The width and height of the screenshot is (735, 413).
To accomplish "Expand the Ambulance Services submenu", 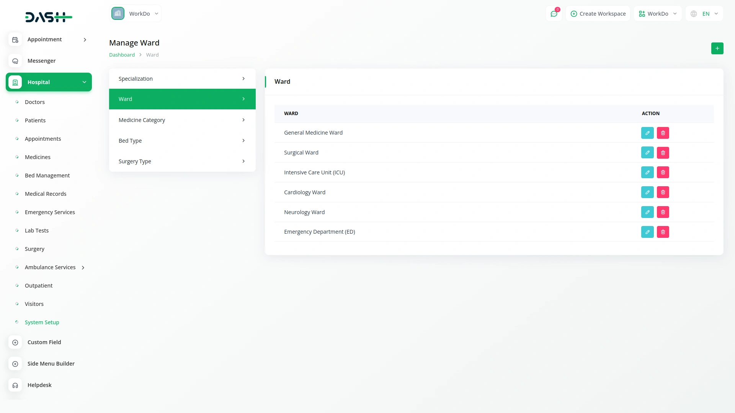I will click(x=83, y=268).
